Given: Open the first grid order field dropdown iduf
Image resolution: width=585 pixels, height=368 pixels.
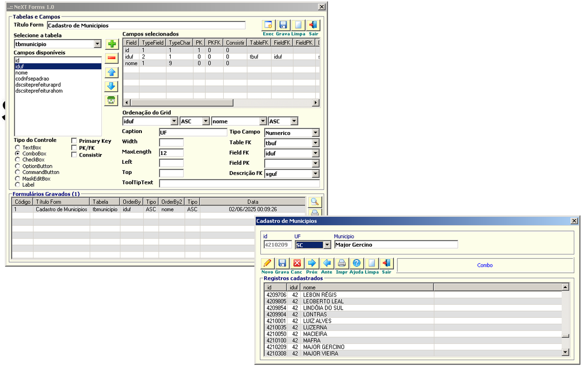Looking at the screenshot, I should tap(174, 121).
